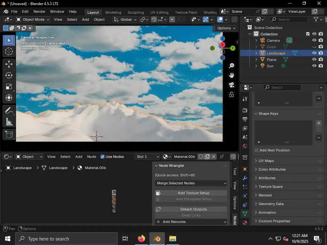This screenshot has height=245, width=327.
Task: Switch to the Sculpting workspace tab
Action: pyautogui.click(x=136, y=12)
